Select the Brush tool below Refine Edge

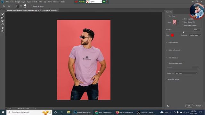(3, 21)
